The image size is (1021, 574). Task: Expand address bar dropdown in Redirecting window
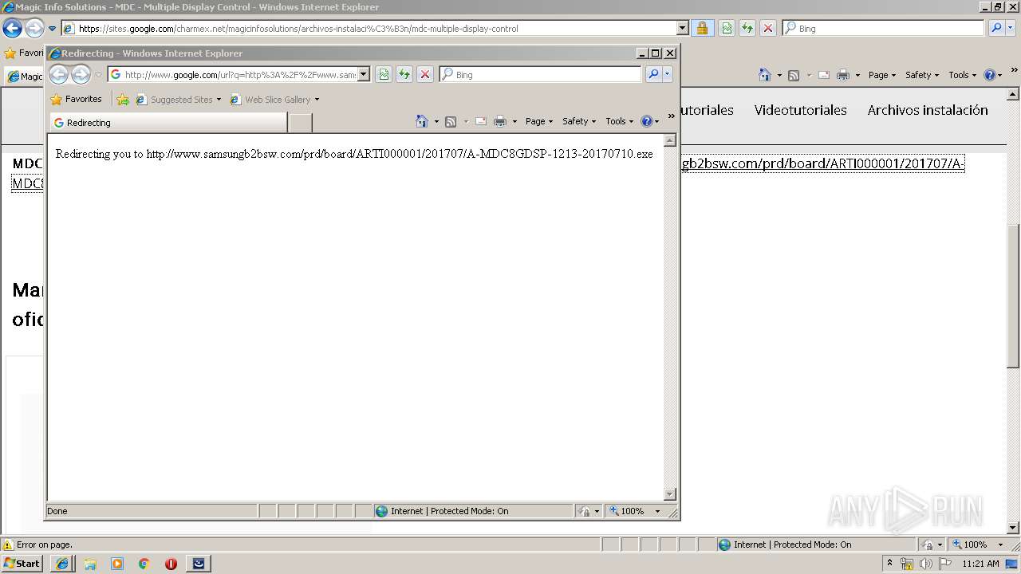click(x=364, y=74)
